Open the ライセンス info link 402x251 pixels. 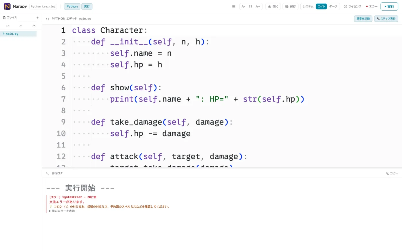pyautogui.click(x=353, y=6)
